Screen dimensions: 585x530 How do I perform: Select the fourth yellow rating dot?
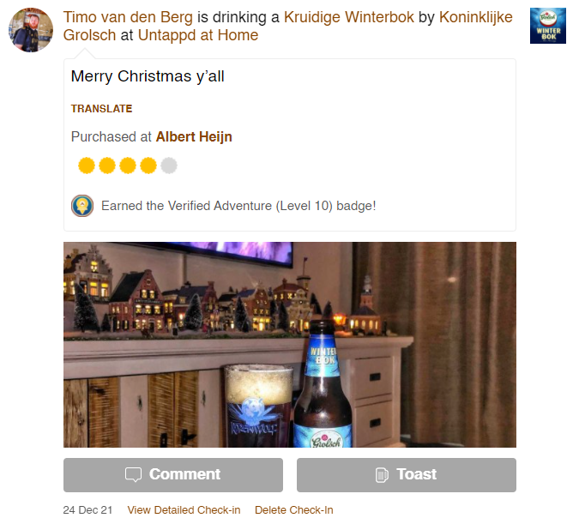[148, 166]
